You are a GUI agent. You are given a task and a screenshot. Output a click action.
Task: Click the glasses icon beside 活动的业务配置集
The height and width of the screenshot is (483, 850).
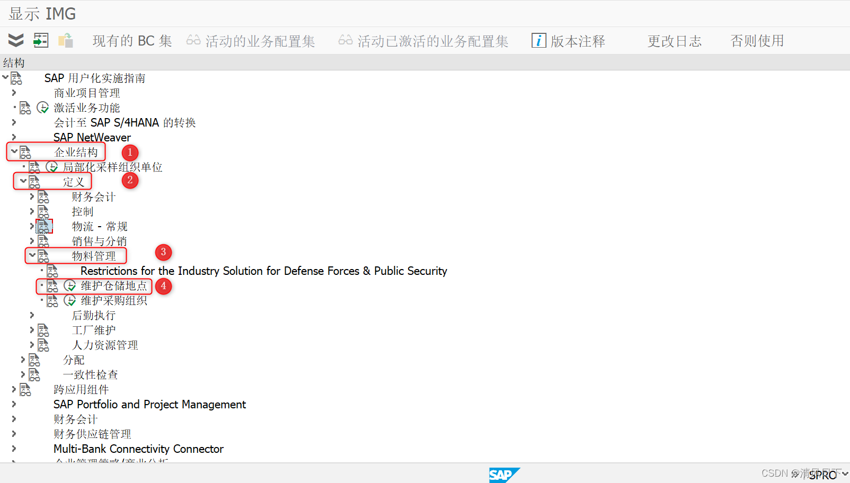[193, 40]
